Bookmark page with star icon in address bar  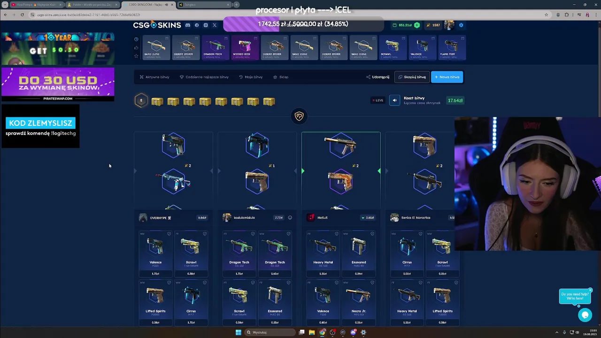(546, 15)
